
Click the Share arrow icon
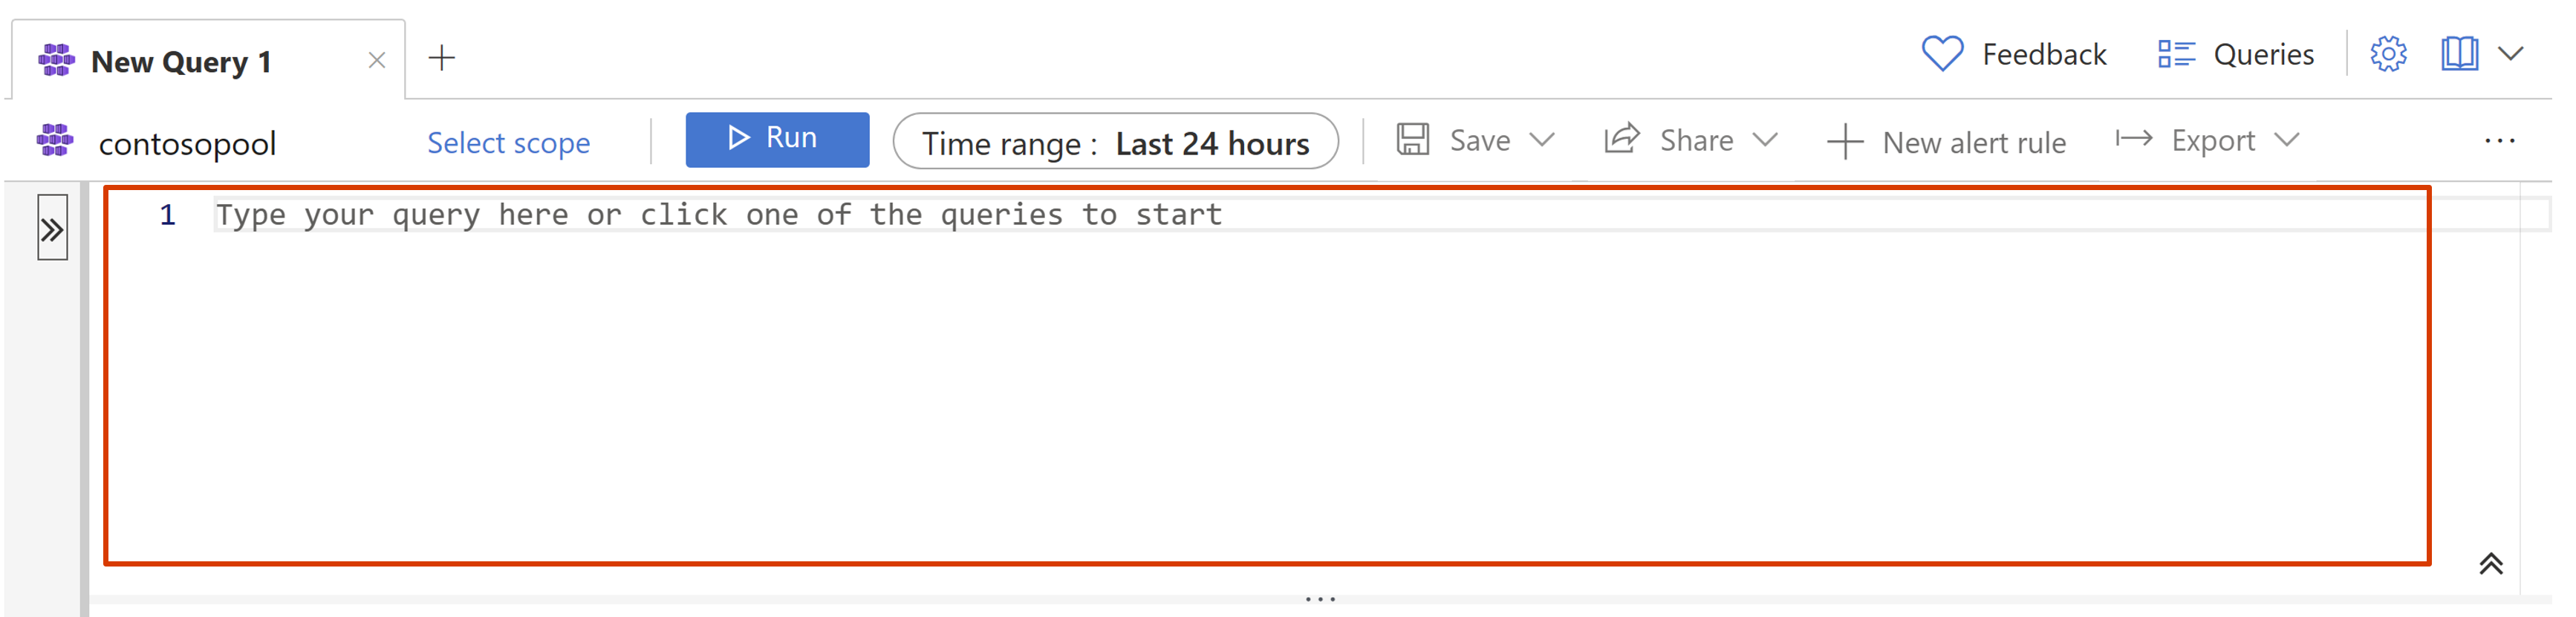[x=1622, y=139]
